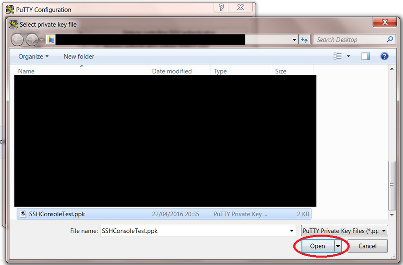The height and width of the screenshot is (265, 403).
Task: Toggle the preview pane icon
Action: [365, 56]
